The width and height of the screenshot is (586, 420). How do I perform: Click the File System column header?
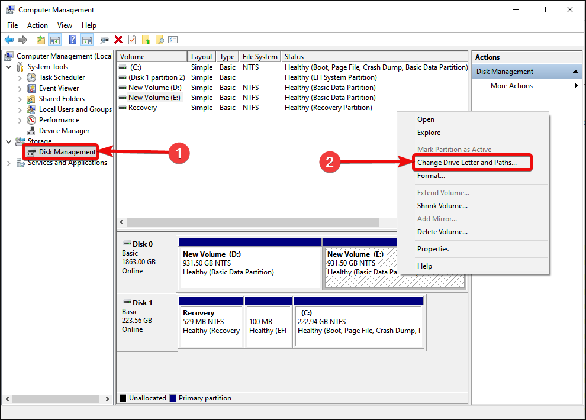click(259, 57)
